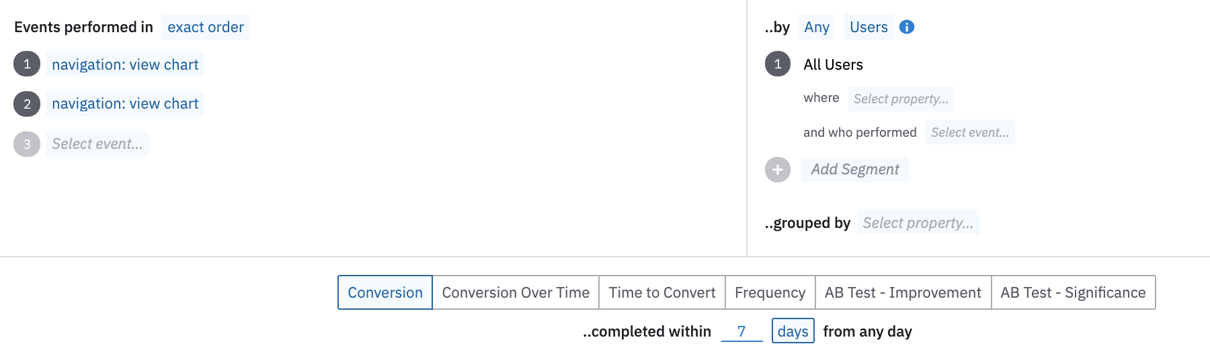Open the days unit dropdown
Image resolution: width=1210 pixels, height=350 pixels.
[x=793, y=331]
